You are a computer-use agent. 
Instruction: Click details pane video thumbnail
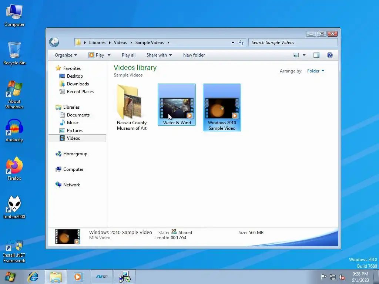[x=67, y=236]
